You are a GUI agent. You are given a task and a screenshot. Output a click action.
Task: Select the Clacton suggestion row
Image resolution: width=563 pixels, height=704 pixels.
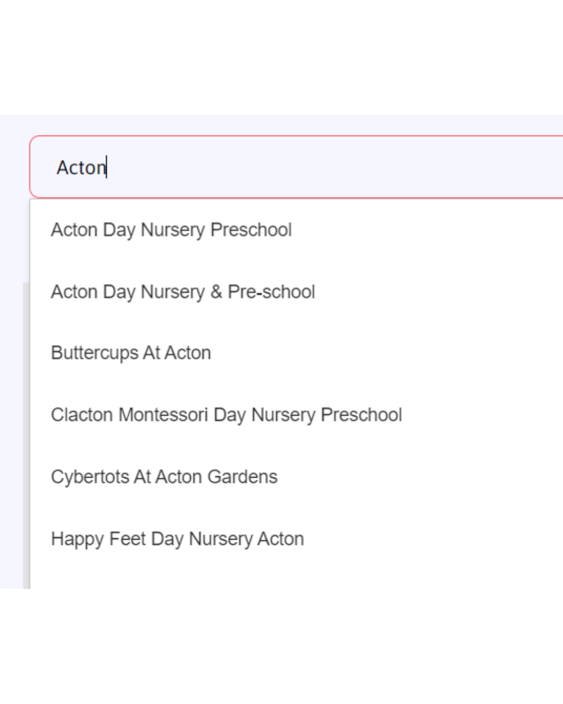click(296, 415)
